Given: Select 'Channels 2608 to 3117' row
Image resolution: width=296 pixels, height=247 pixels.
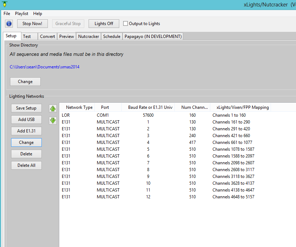Looking at the screenshot, I should 165,170.
